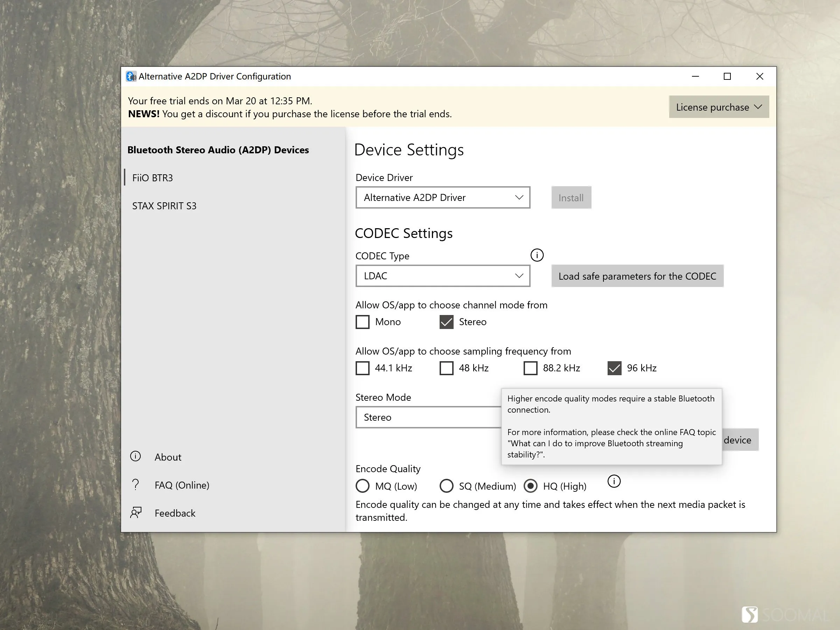
Task: Open the License purchase dropdown
Action: click(719, 107)
